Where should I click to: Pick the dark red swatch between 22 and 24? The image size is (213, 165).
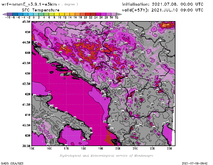click(93, 14)
